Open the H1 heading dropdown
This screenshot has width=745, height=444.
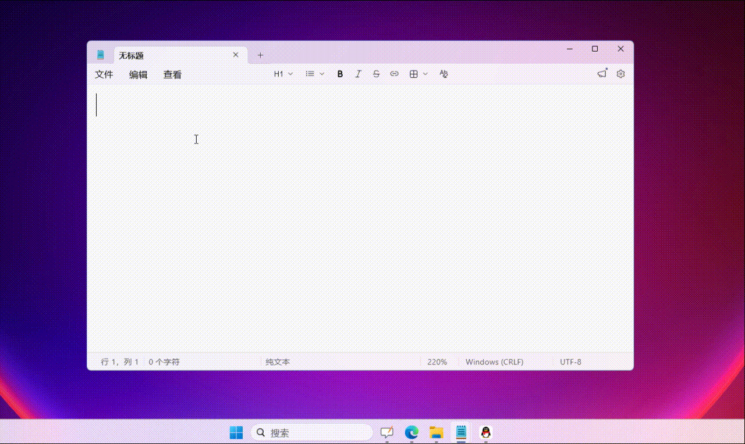pos(283,74)
